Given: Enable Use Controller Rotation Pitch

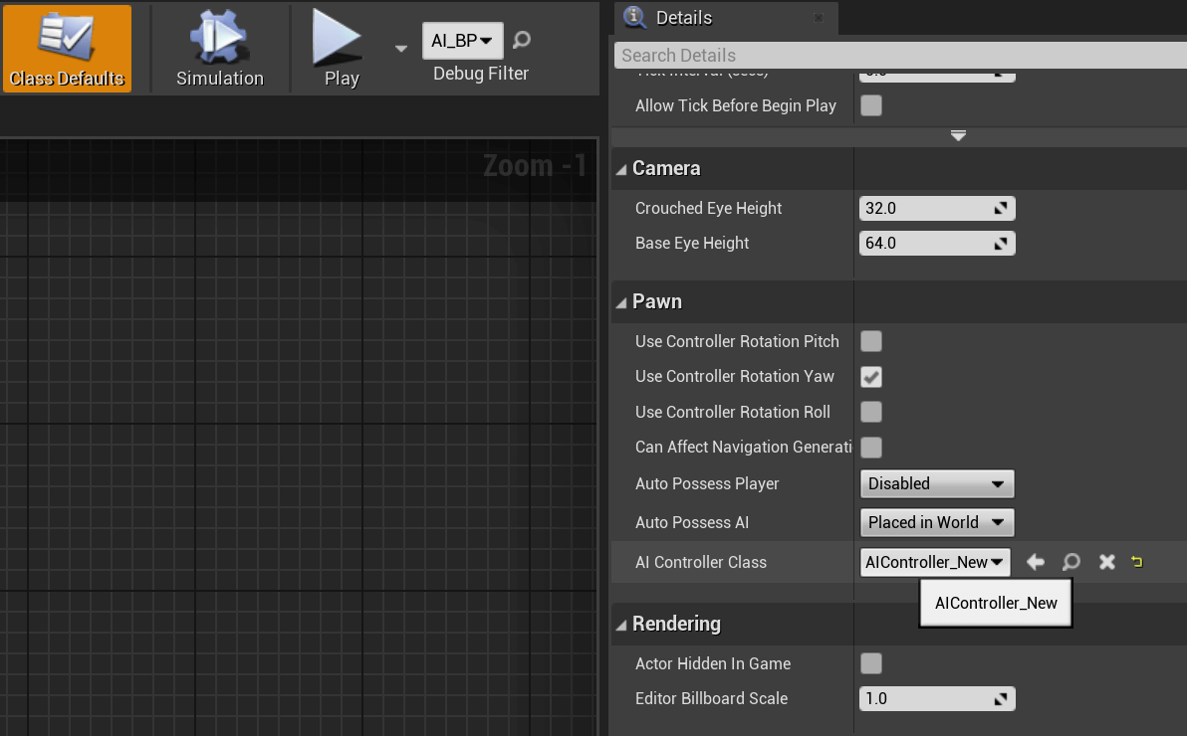Looking at the screenshot, I should pyautogui.click(x=871, y=341).
